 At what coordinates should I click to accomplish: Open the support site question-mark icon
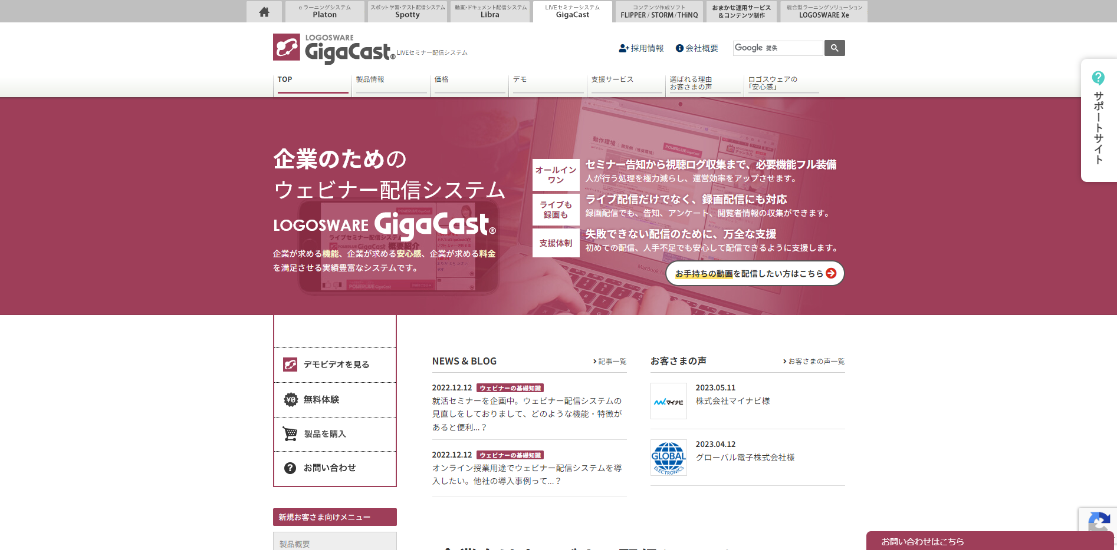(1098, 78)
